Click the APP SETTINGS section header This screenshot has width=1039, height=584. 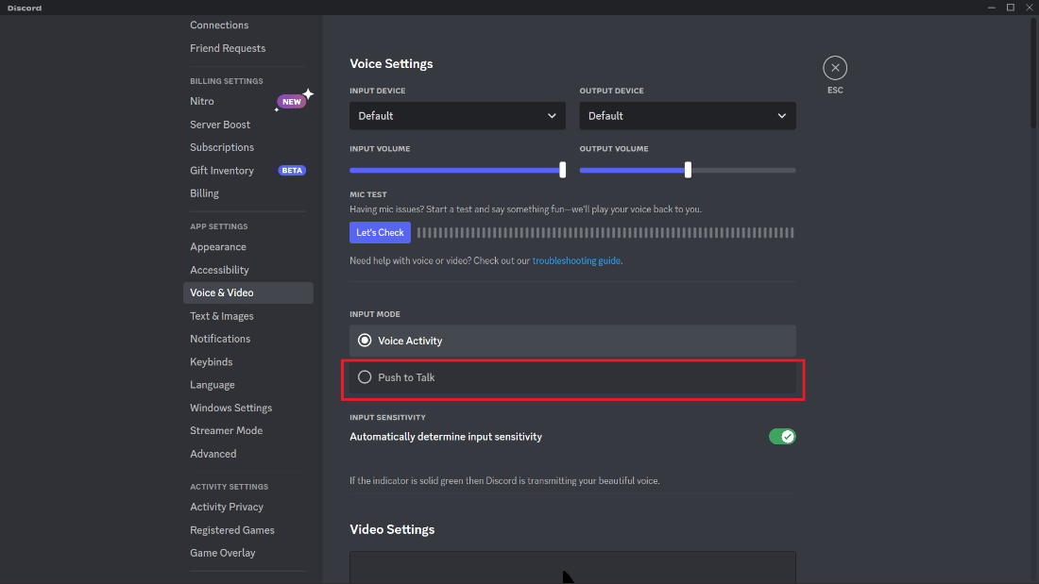219,226
